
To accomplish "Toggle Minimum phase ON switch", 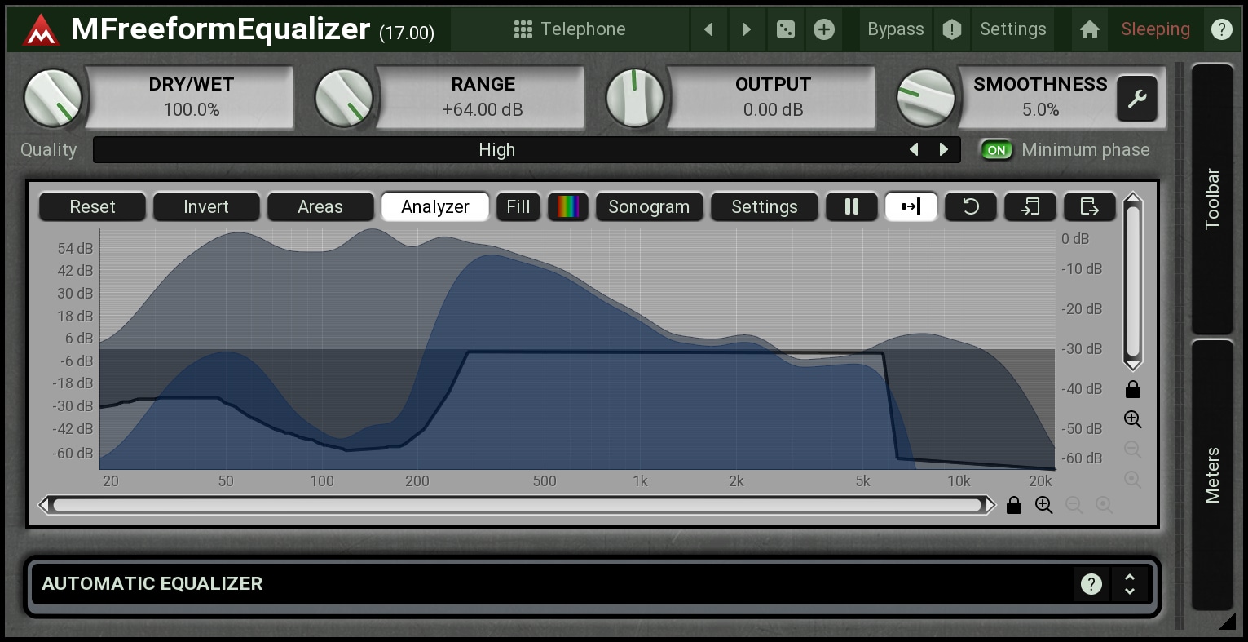I will [996, 150].
